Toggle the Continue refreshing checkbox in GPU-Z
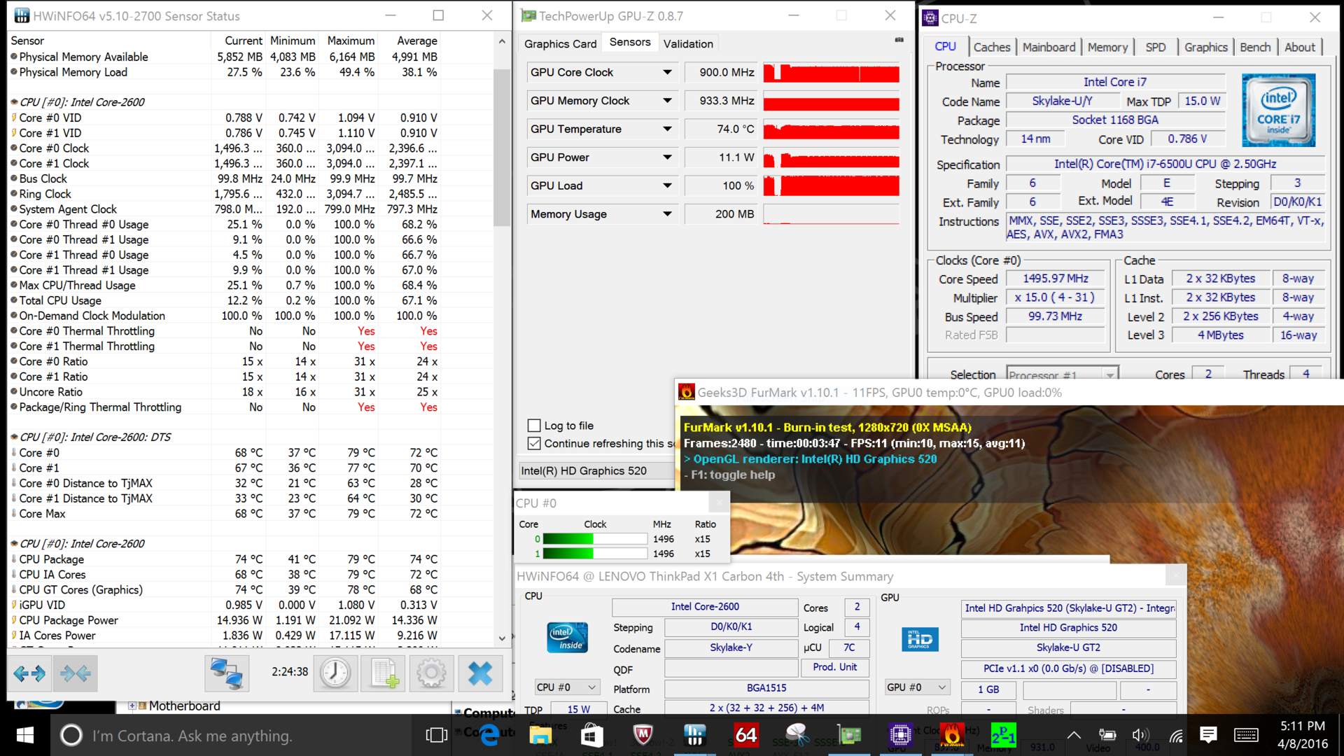This screenshot has width=1344, height=756. [534, 443]
